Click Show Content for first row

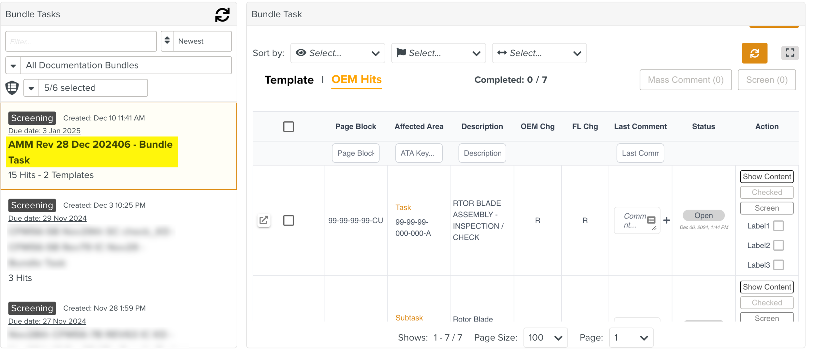(766, 176)
